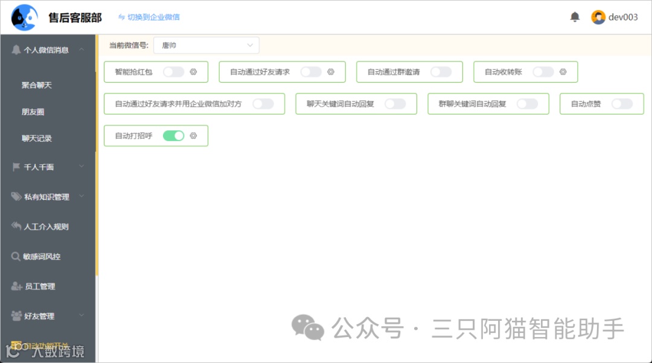Image resolution: width=652 pixels, height=363 pixels.
Task: Open settings gear for 智能抢红包
Action: coord(193,72)
